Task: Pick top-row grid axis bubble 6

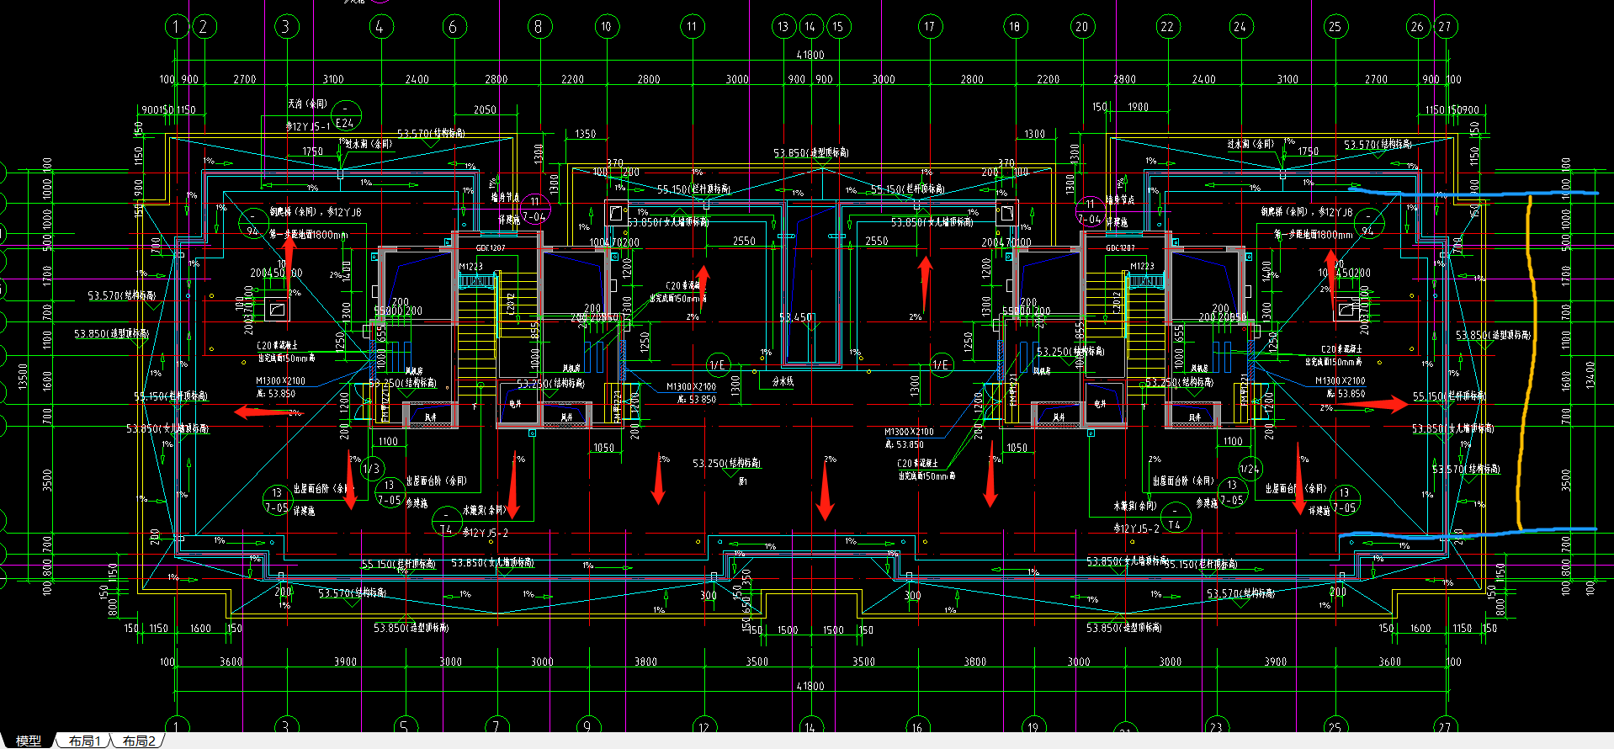Action: [x=454, y=26]
